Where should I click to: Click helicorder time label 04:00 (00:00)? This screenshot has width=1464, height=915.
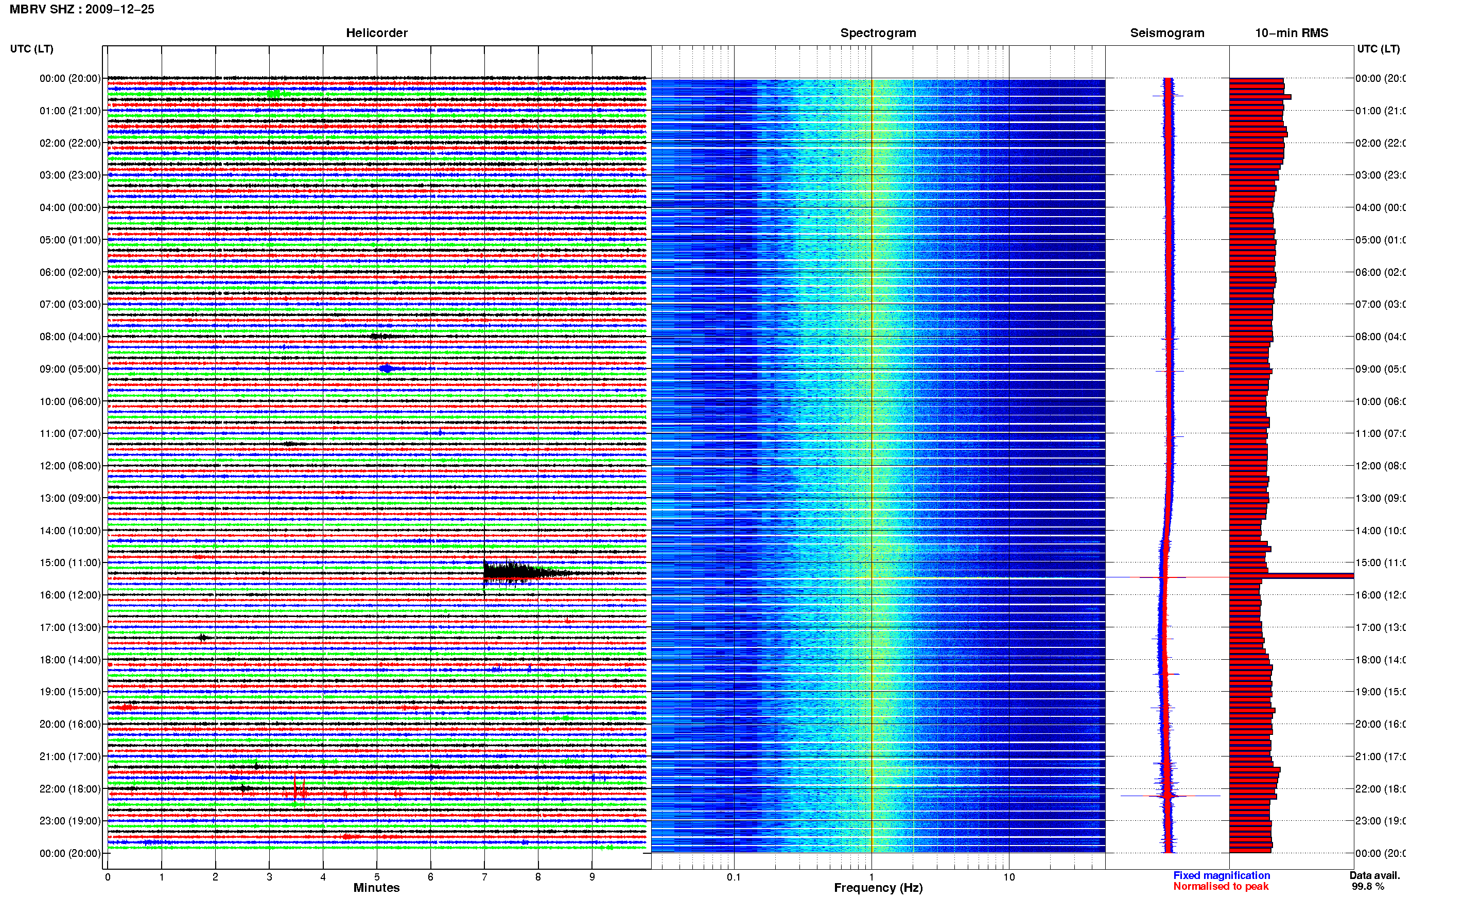(x=70, y=207)
